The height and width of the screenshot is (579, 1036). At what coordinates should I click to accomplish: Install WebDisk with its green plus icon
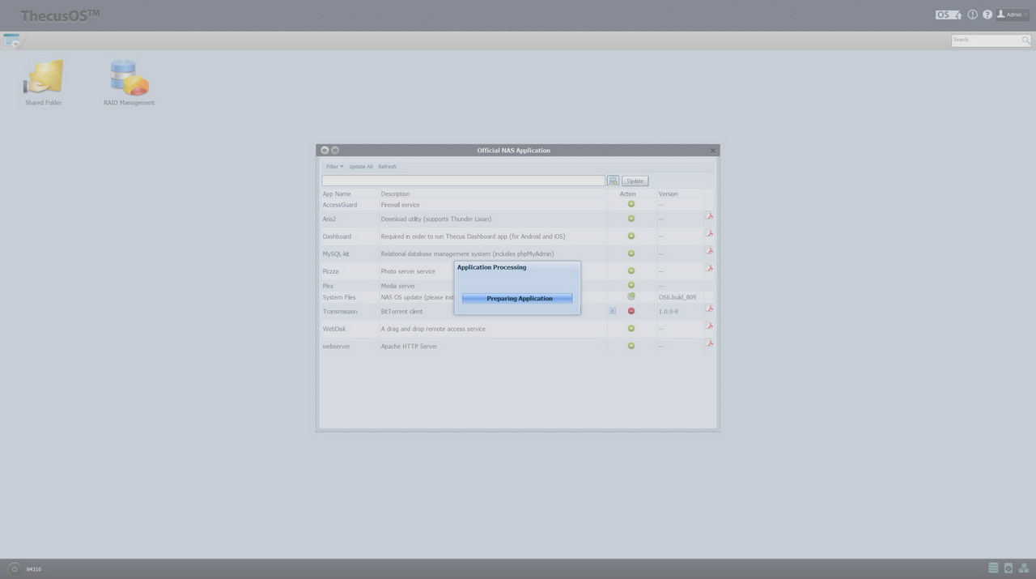click(x=631, y=329)
